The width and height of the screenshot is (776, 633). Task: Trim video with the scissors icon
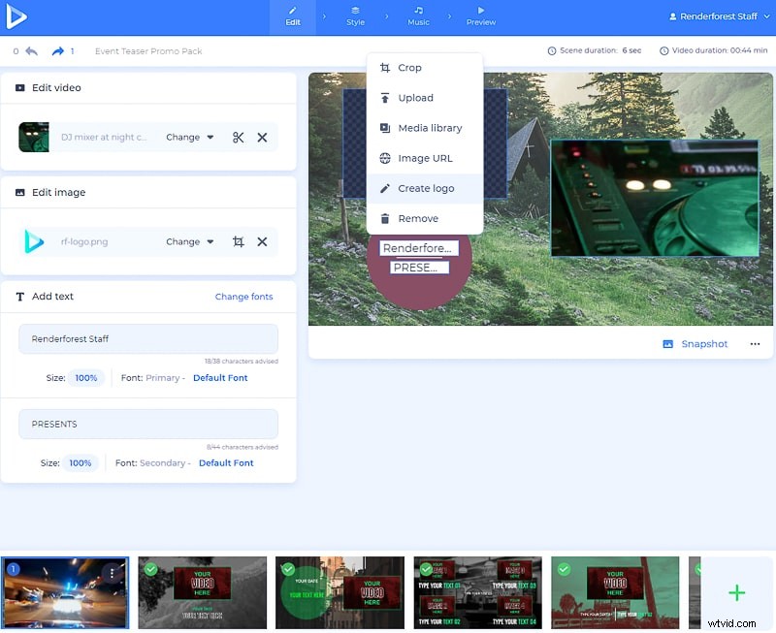point(238,138)
